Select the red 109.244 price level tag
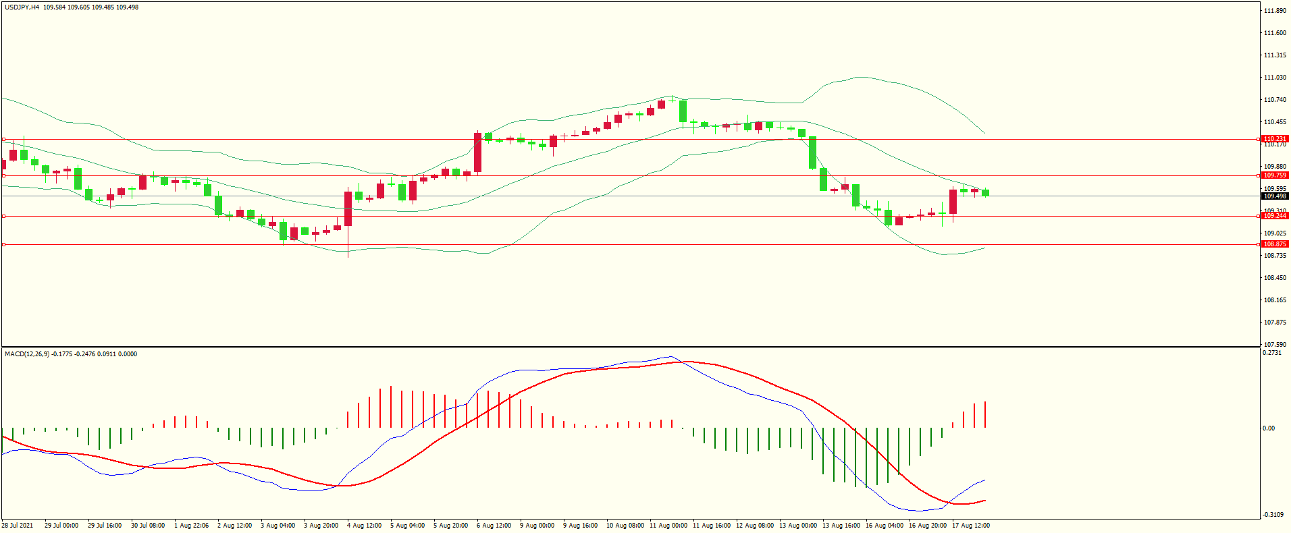1291x533 pixels. (1275, 216)
